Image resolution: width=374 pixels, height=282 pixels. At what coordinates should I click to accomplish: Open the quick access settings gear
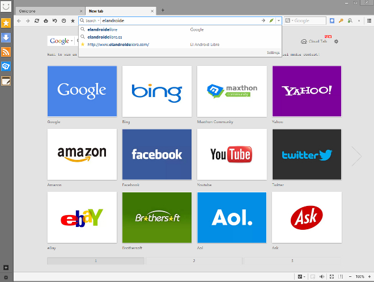(x=336, y=41)
